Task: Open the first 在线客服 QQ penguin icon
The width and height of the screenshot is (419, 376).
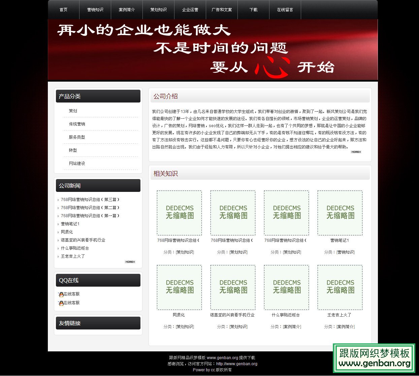Action: [61, 294]
